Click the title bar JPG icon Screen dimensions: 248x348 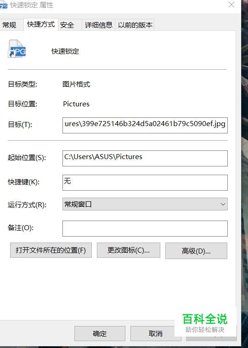[x=4, y=6]
